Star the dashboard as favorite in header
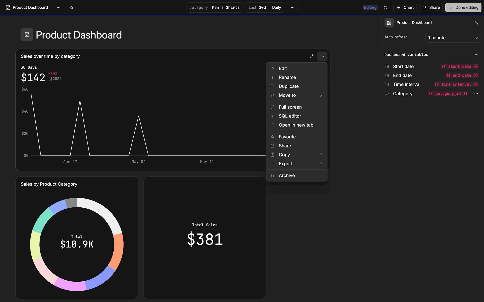Viewport: 484px width, 302px height. (x=72, y=8)
